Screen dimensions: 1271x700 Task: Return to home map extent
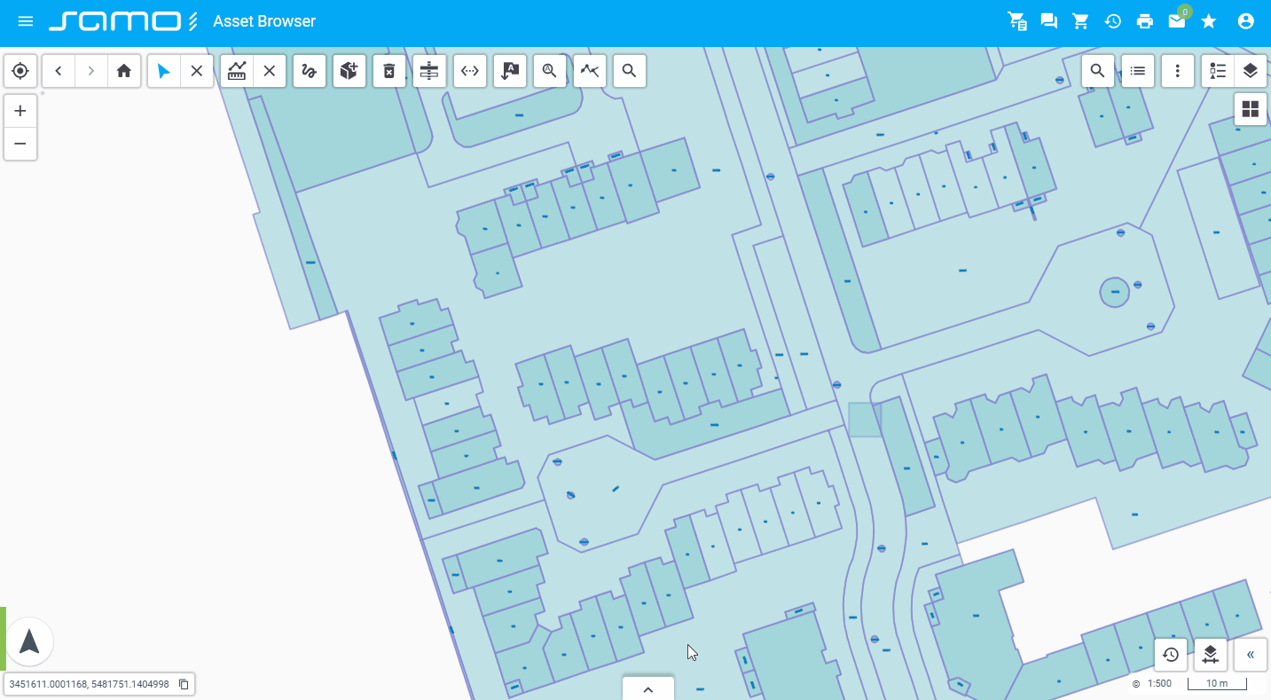pyautogui.click(x=124, y=71)
